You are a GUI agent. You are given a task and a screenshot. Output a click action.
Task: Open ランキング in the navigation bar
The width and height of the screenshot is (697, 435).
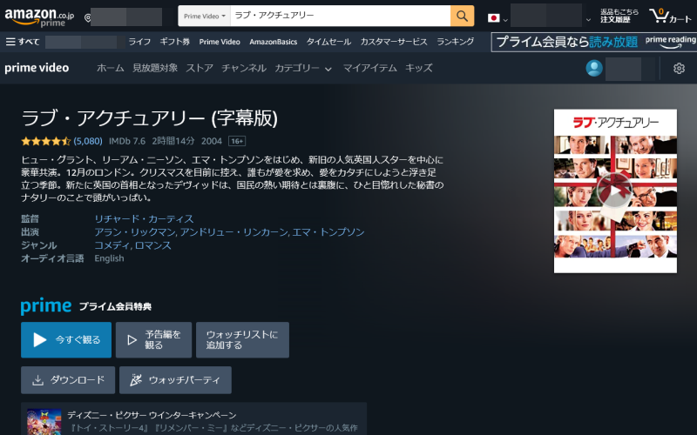[455, 42]
